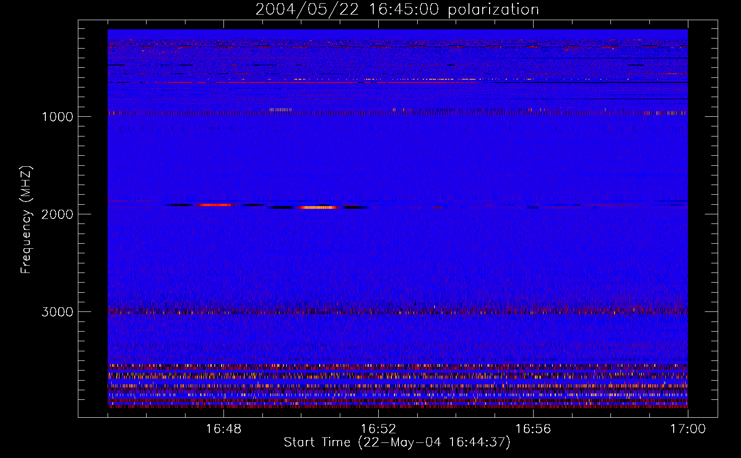Click the 1000 frequency tick label
Screen dimensions: 741x458
click(57, 117)
